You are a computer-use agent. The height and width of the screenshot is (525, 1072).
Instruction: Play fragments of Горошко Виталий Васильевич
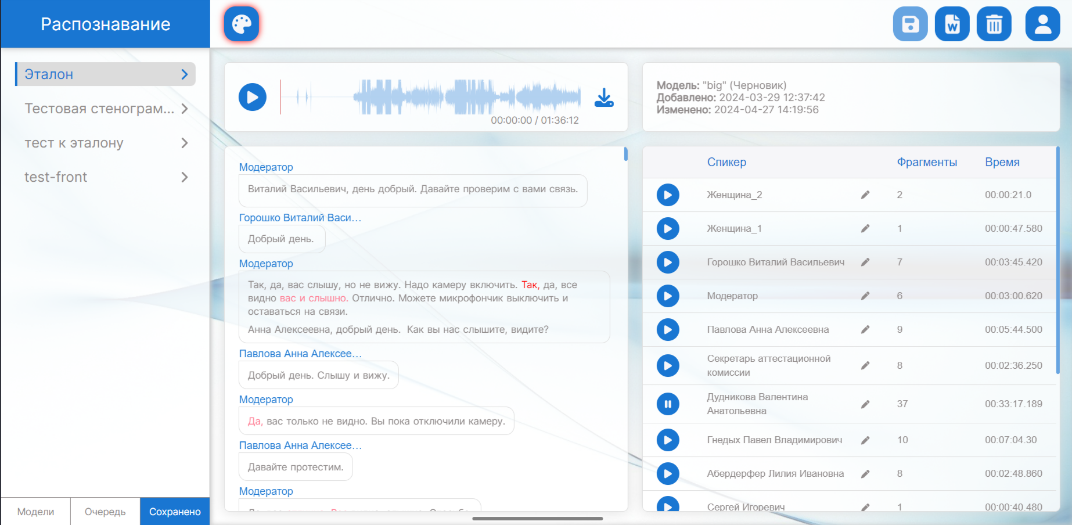pyautogui.click(x=668, y=262)
